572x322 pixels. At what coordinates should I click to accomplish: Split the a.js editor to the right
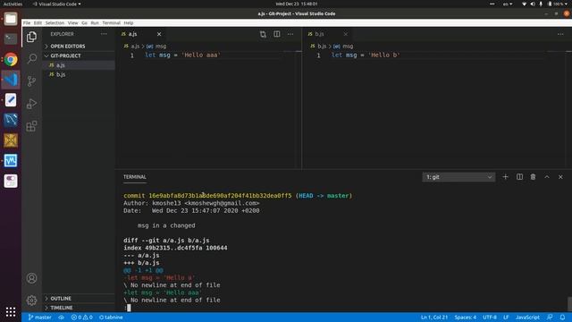277,34
